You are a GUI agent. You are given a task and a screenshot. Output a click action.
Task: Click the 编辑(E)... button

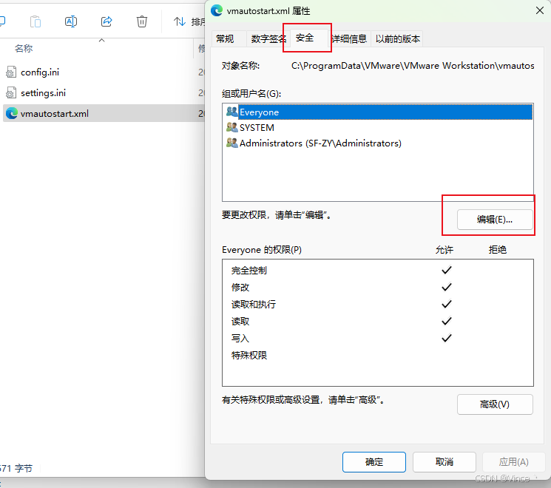pos(495,220)
